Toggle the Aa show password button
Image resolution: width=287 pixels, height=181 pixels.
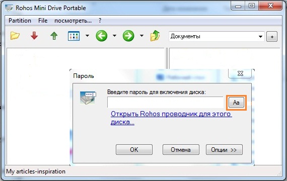(236, 103)
